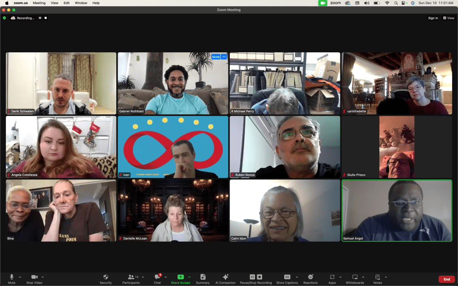Open the Reactions menu
The width and height of the screenshot is (458, 286).
pyautogui.click(x=310, y=278)
